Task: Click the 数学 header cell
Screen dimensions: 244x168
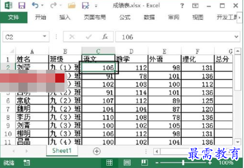Action: point(132,59)
